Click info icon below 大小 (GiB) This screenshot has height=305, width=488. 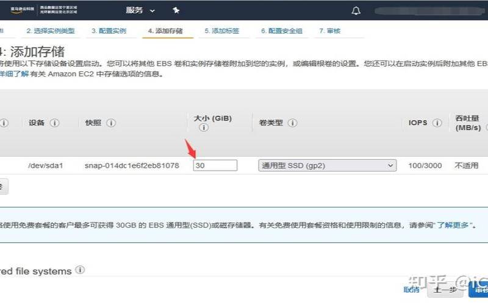point(204,128)
